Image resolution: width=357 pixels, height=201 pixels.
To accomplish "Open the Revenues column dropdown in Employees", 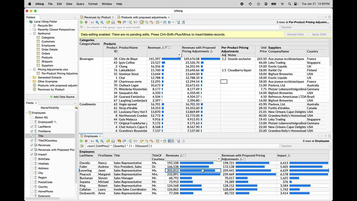I will click(x=219, y=159).
